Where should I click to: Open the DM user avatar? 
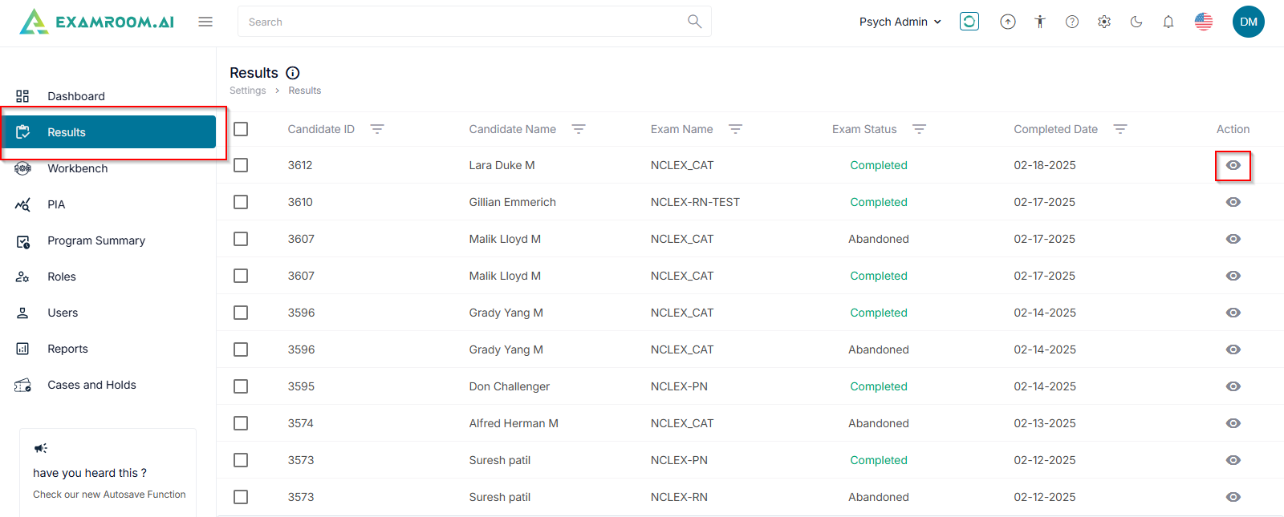pyautogui.click(x=1248, y=22)
